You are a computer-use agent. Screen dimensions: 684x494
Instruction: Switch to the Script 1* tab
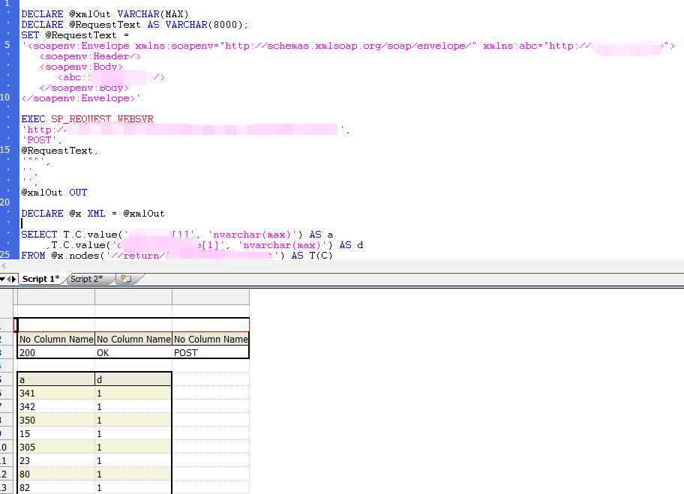[40, 279]
